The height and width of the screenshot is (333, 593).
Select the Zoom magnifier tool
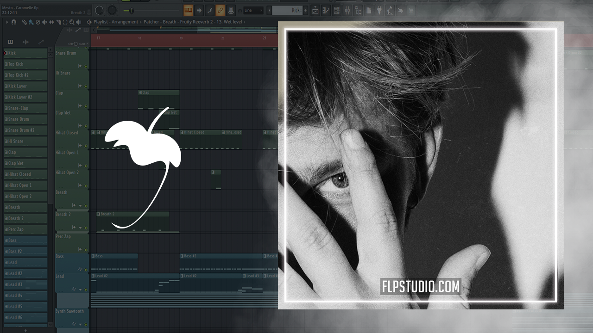pyautogui.click(x=71, y=22)
